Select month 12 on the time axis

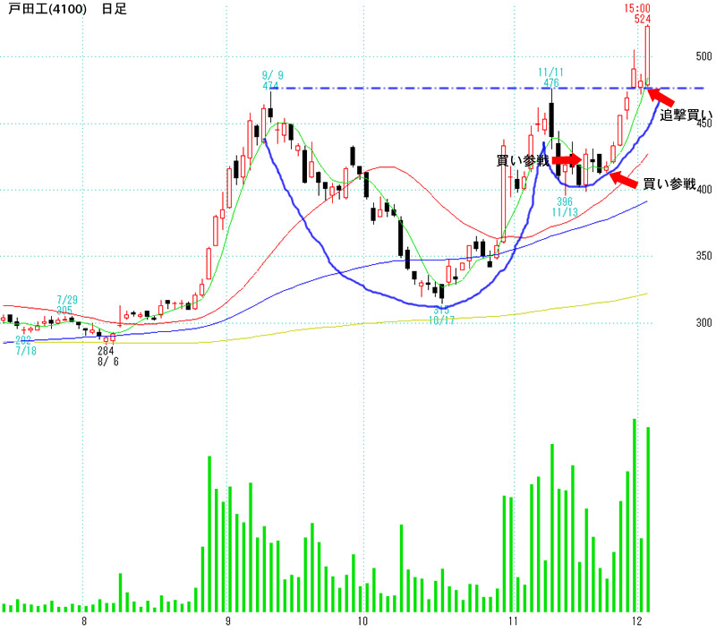point(636,621)
